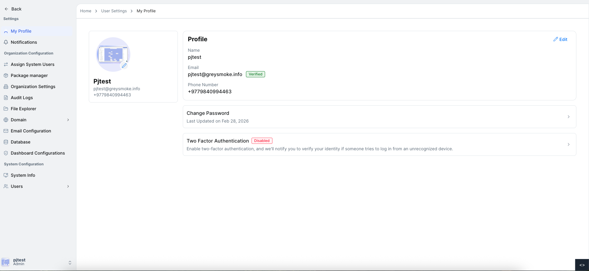589x271 pixels.
Task: Click the Edit profile button
Action: click(560, 39)
